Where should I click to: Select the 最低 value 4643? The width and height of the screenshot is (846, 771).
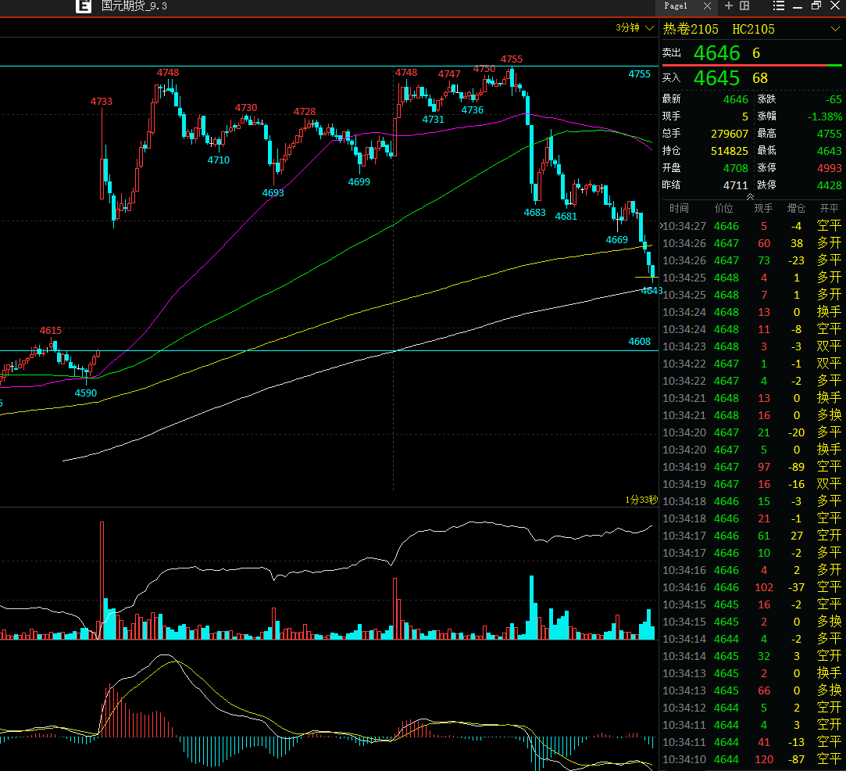(830, 151)
